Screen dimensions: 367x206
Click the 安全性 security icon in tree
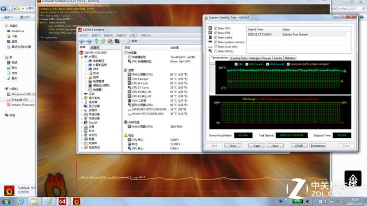click(x=86, y=135)
